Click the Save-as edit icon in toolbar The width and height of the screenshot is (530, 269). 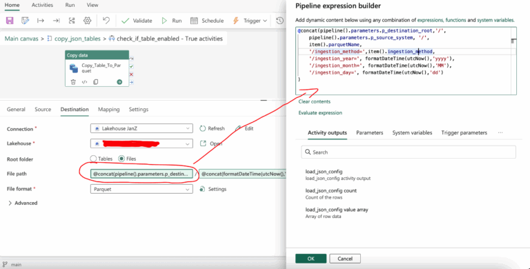(25, 21)
